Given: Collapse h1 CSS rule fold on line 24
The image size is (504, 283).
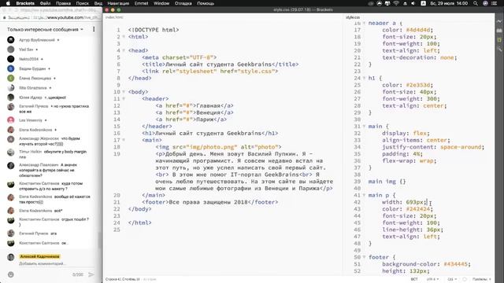Looking at the screenshot, I should [x=364, y=78].
